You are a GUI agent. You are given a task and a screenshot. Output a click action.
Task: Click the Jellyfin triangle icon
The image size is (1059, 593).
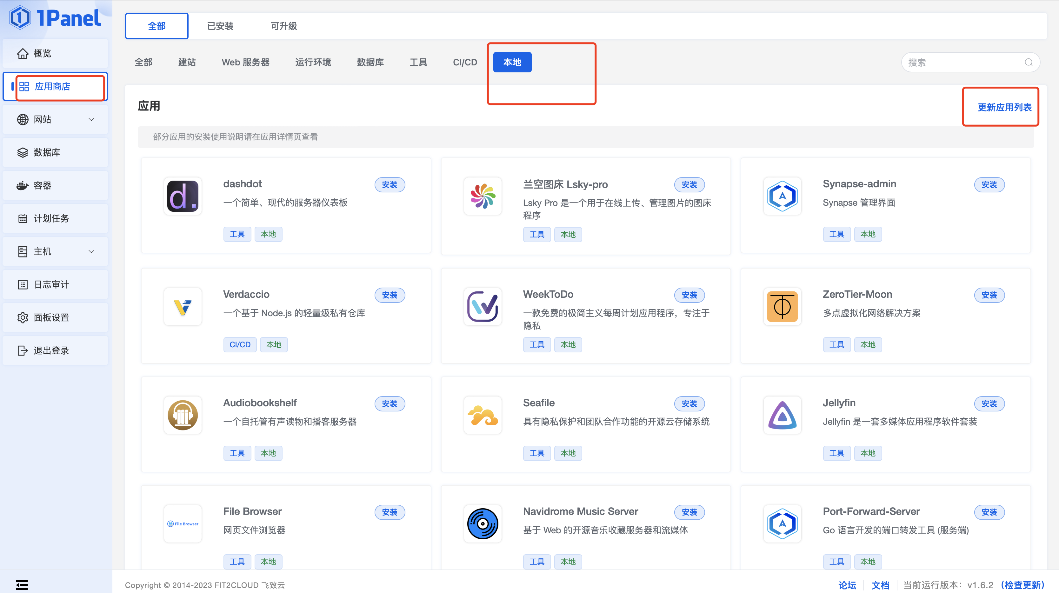(x=782, y=415)
